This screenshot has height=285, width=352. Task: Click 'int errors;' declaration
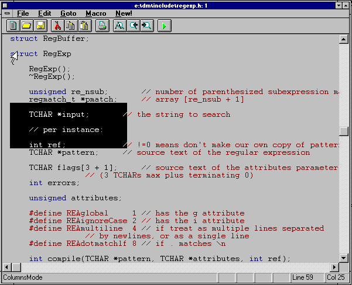pyautogui.click(x=54, y=183)
